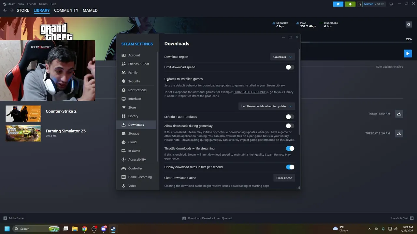
Task: Click the Game Recording REC icon
Action: 123,177
